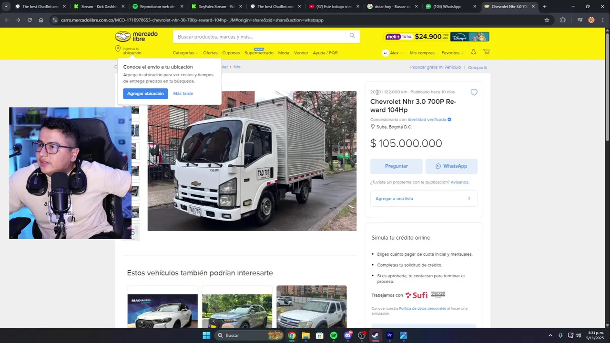Viewport: 610px width, 343px height.
Task: Click the Preguntar button
Action: point(396,166)
